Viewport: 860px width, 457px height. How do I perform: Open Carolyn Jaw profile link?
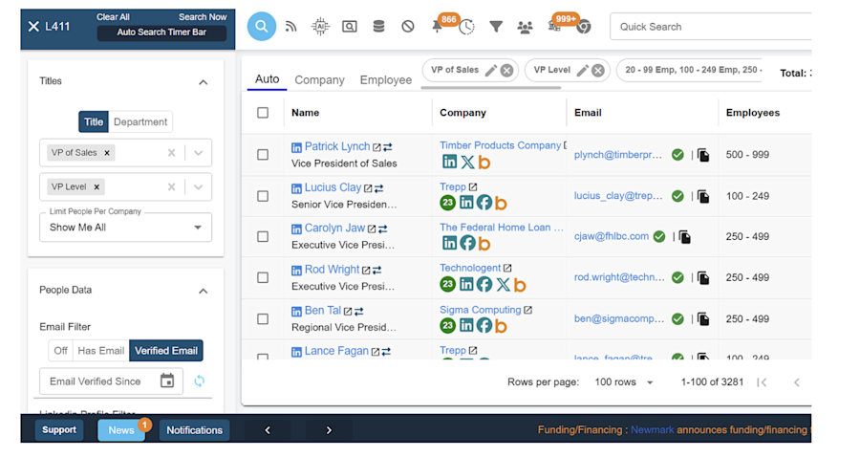pos(334,228)
